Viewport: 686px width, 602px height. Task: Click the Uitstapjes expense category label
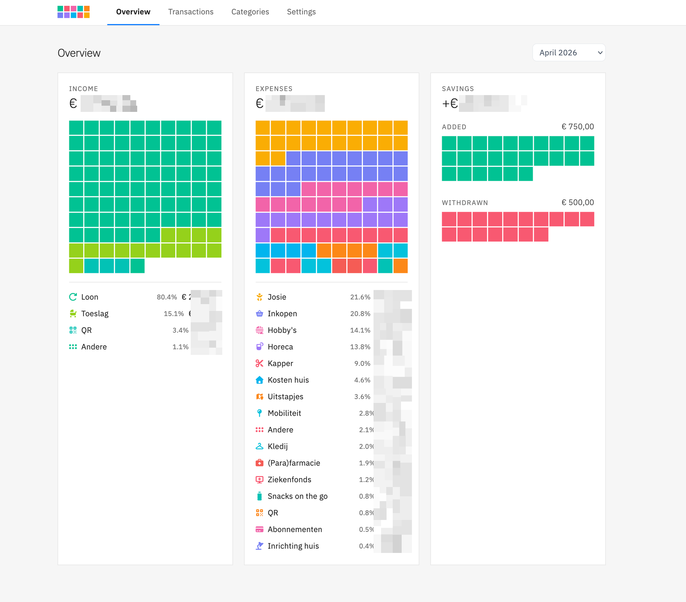[285, 397]
